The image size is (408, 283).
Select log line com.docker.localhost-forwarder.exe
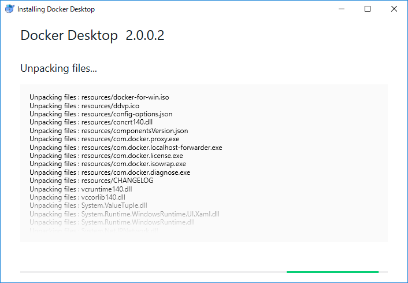125,148
